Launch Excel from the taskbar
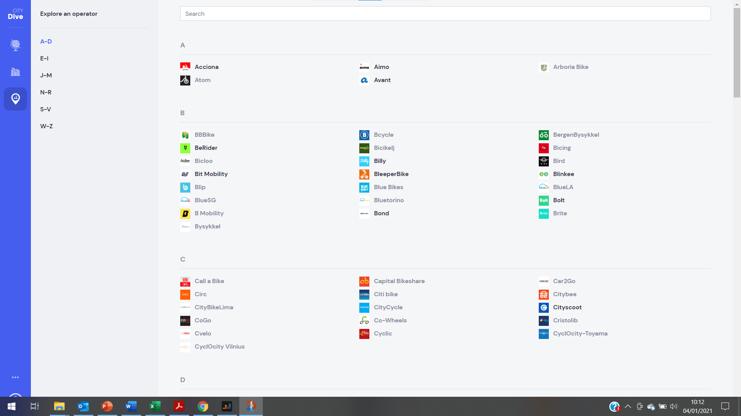This screenshot has height=416, width=741. click(x=155, y=406)
